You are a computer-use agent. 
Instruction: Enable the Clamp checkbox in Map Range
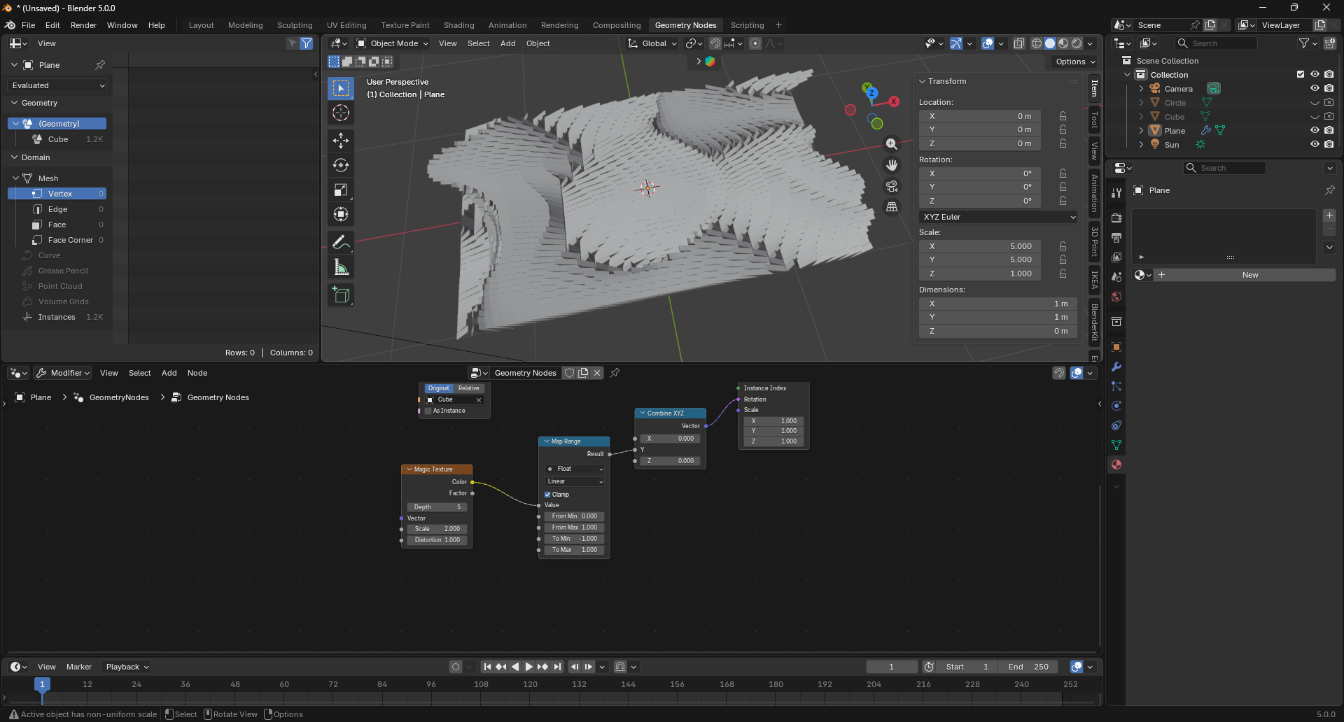(x=547, y=495)
